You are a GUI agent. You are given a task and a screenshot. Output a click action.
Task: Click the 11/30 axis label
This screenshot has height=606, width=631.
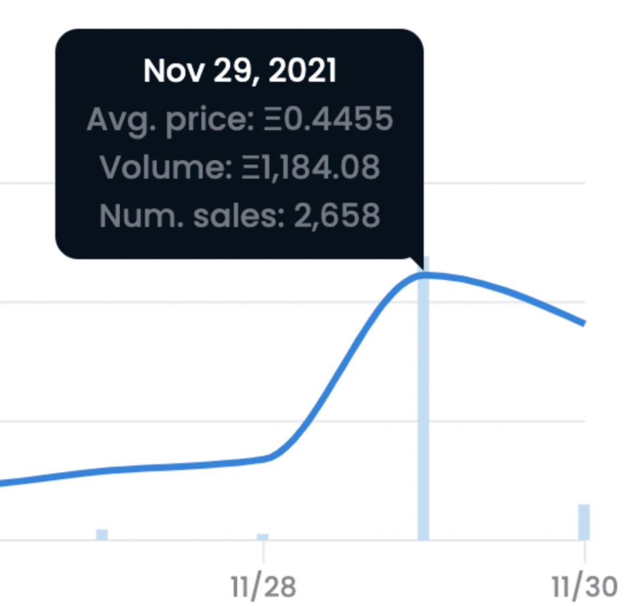[x=584, y=587]
